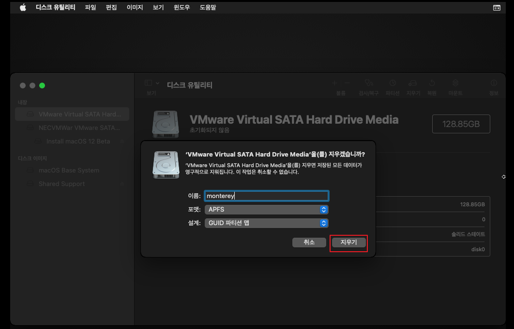Open the 파일 menu
The width and height of the screenshot is (514, 329).
pyautogui.click(x=91, y=7)
